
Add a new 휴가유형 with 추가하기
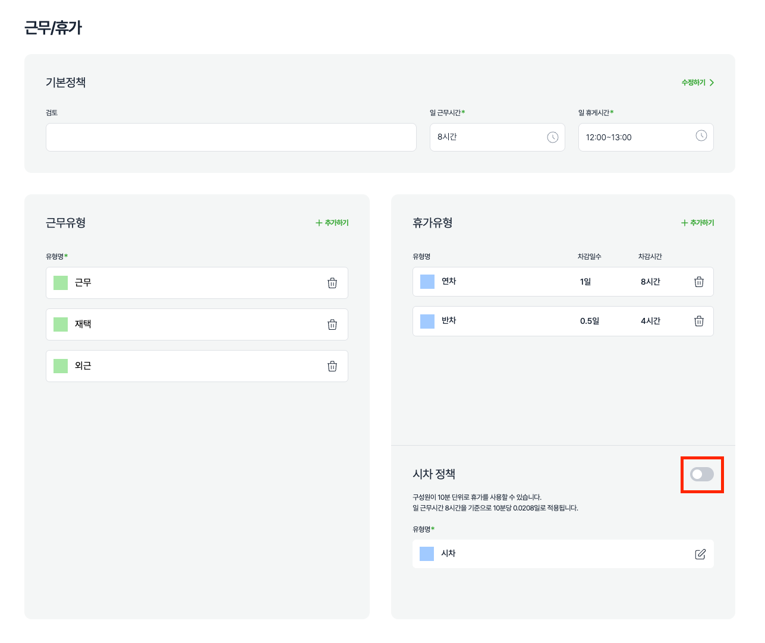pos(698,223)
